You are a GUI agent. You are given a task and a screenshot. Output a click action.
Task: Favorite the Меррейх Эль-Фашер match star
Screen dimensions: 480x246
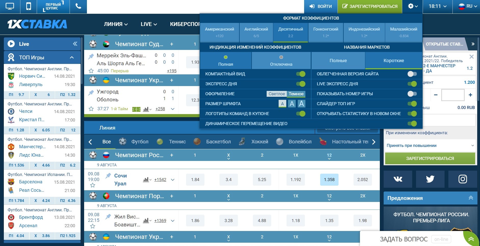91,71
